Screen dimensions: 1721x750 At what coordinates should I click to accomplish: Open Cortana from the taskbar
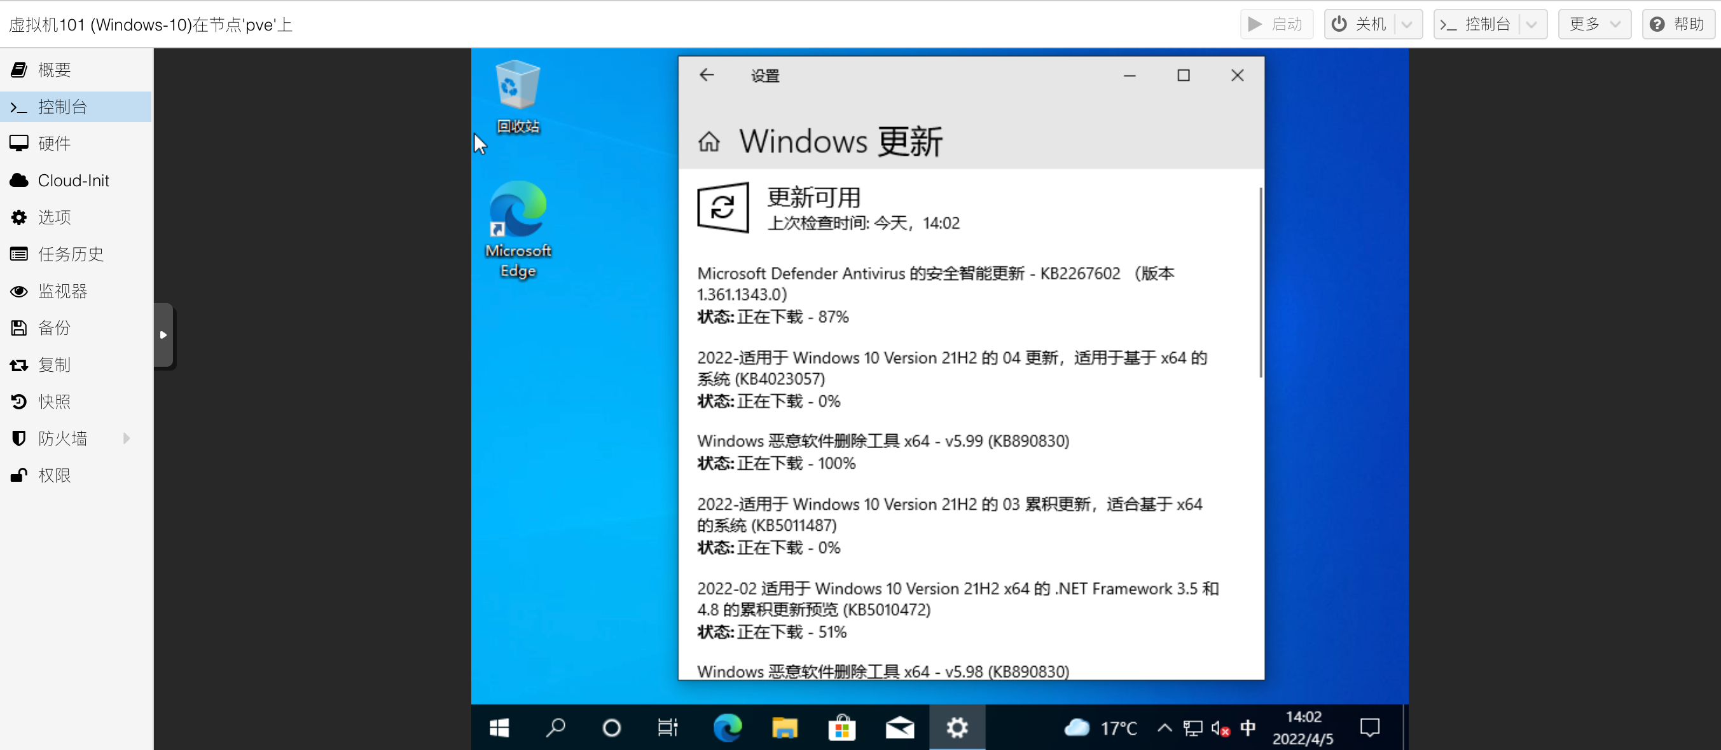pyautogui.click(x=611, y=727)
